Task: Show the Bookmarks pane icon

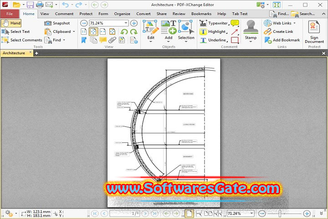Action: [84, 40]
